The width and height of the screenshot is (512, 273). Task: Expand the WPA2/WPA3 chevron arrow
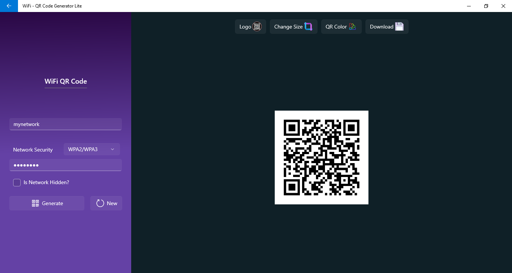coord(112,149)
